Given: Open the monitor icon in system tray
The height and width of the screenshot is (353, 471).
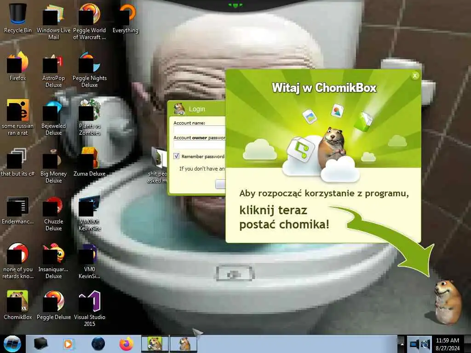Looking at the screenshot, I should 414,344.
